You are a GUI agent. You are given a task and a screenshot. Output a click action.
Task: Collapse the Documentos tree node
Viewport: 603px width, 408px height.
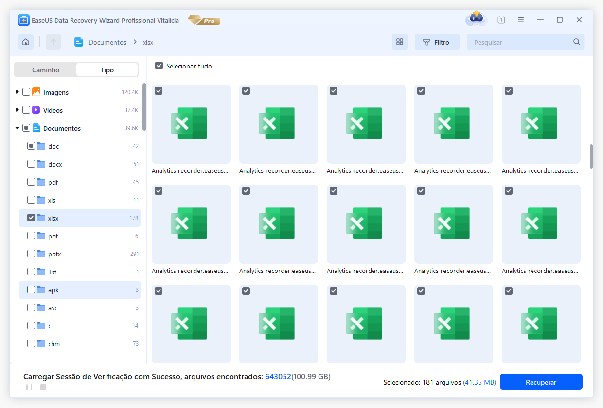(18, 128)
